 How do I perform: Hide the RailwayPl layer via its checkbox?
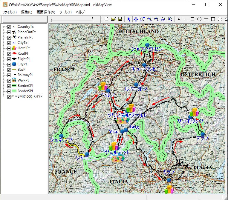[9, 75]
